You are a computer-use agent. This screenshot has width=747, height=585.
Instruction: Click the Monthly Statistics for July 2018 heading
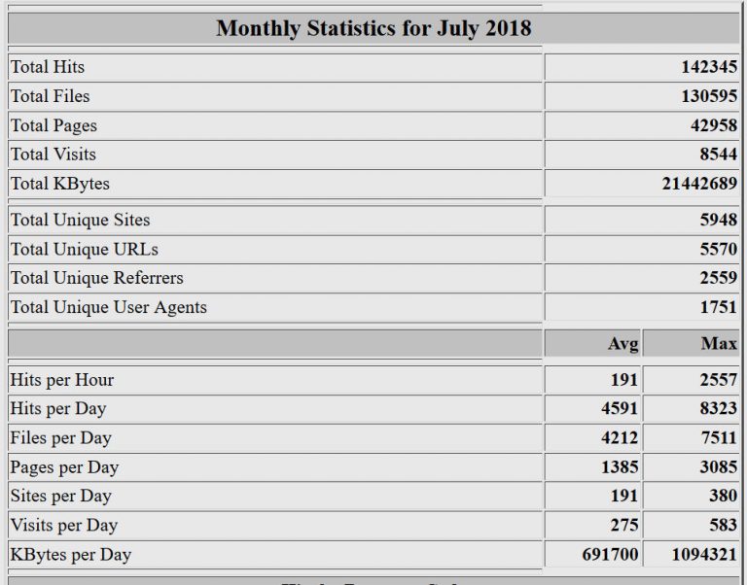coord(373,27)
